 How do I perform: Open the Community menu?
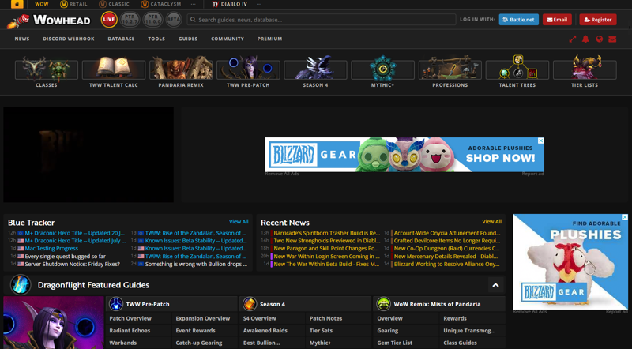point(228,39)
